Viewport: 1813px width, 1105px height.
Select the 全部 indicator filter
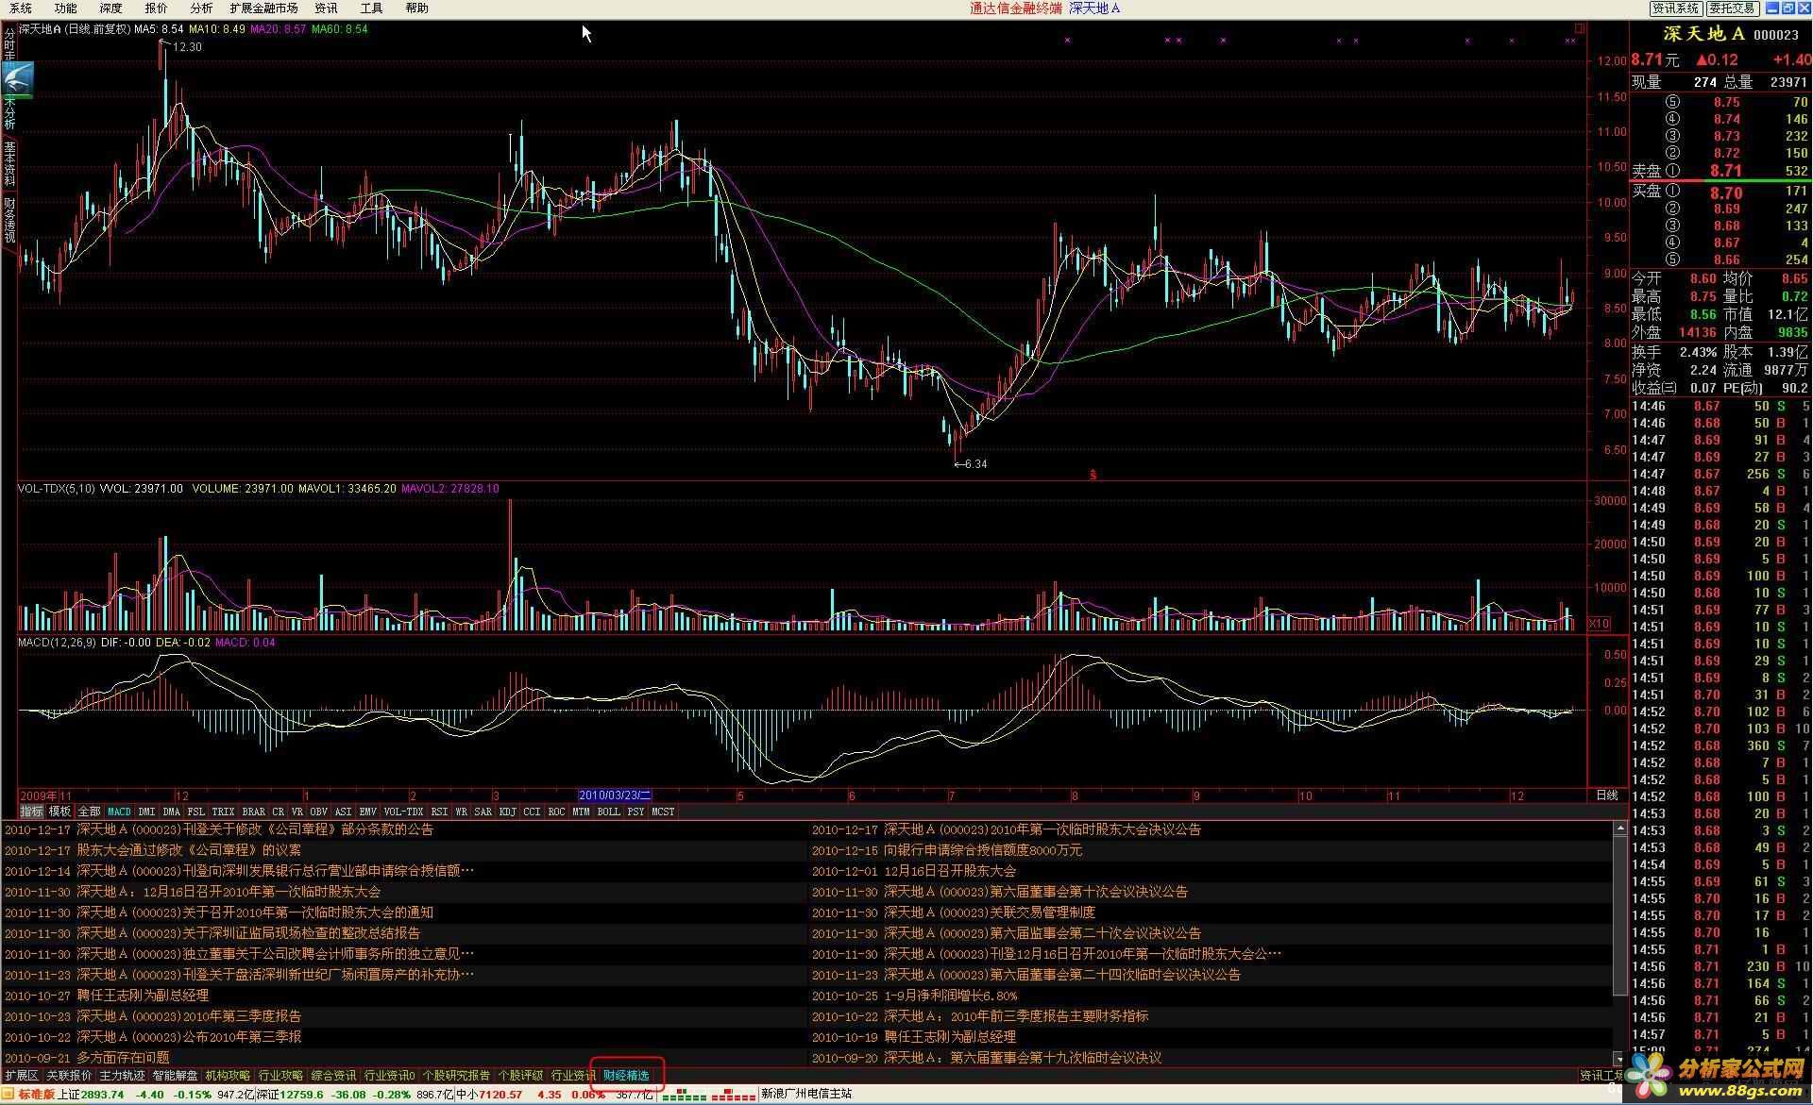pyautogui.click(x=89, y=812)
